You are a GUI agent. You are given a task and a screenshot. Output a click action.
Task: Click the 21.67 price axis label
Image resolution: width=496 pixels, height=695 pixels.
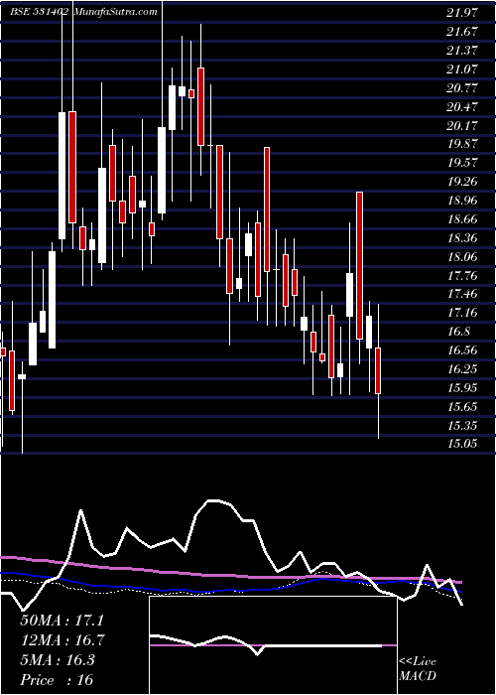pyautogui.click(x=462, y=32)
